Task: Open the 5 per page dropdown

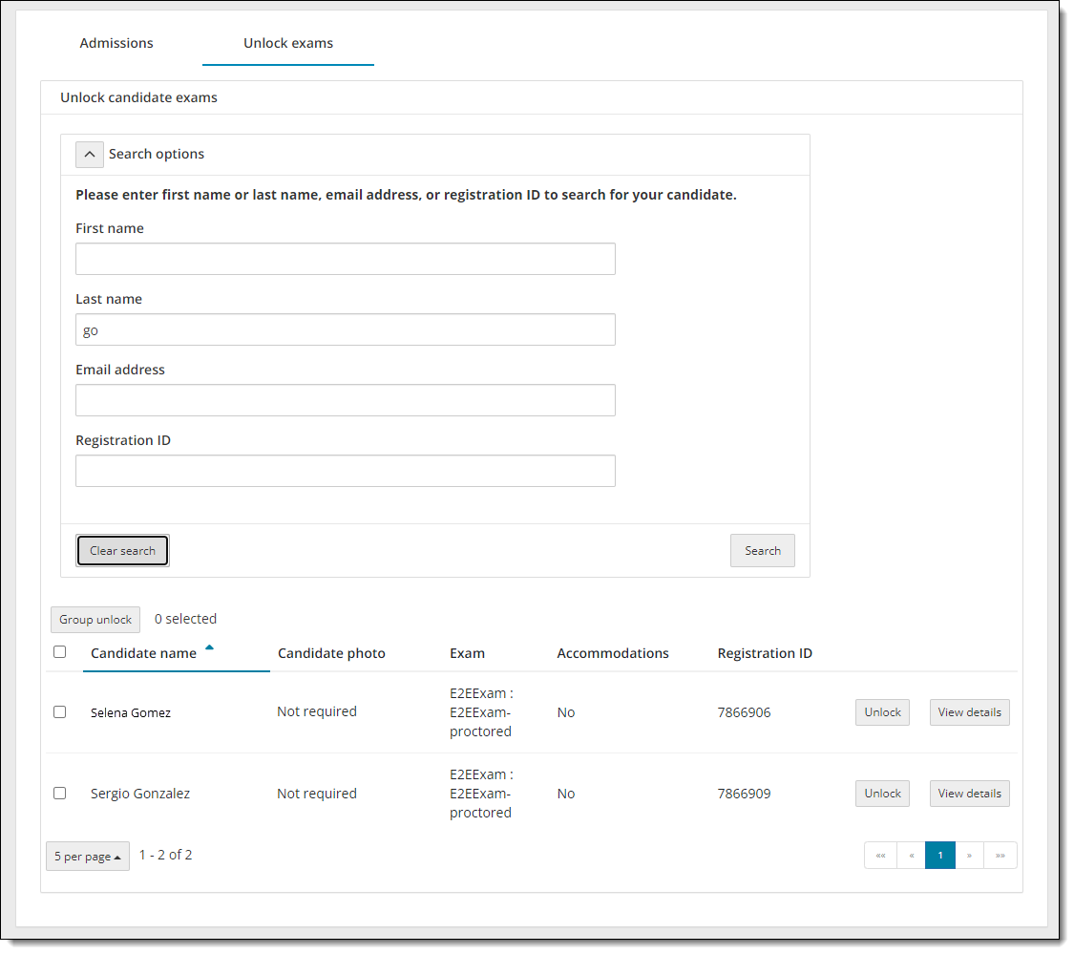Action: tap(88, 857)
